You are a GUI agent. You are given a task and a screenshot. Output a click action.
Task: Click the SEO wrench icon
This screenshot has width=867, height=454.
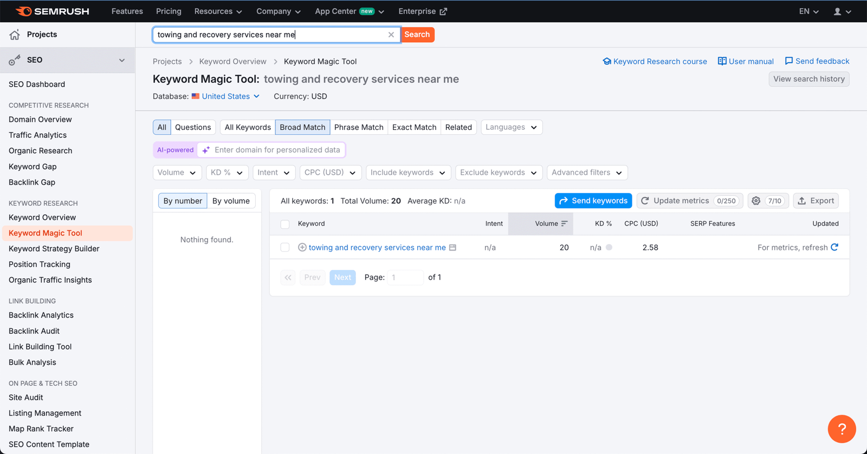(15, 60)
